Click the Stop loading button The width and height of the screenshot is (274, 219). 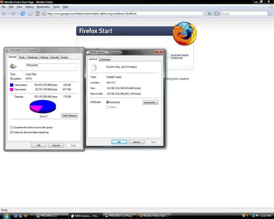click(30, 13)
